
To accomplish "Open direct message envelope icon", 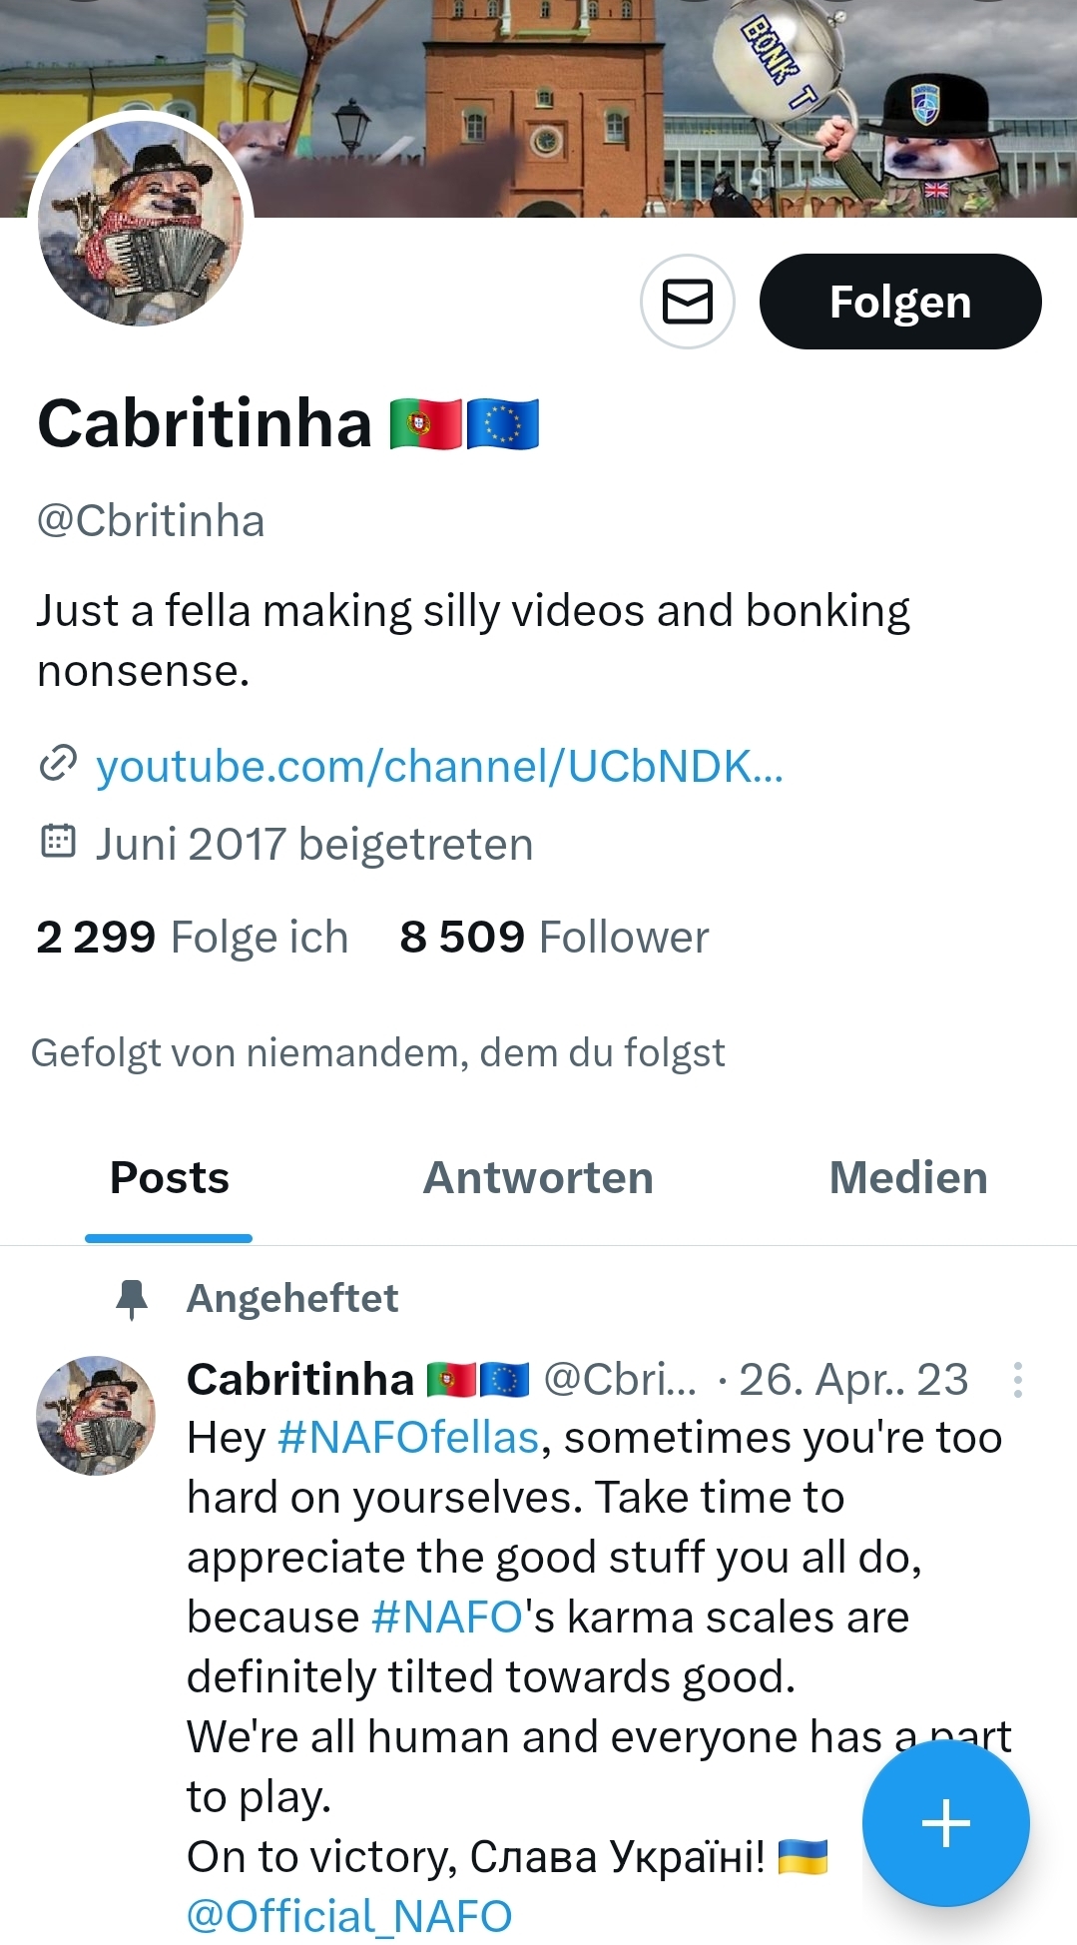I will (x=687, y=302).
